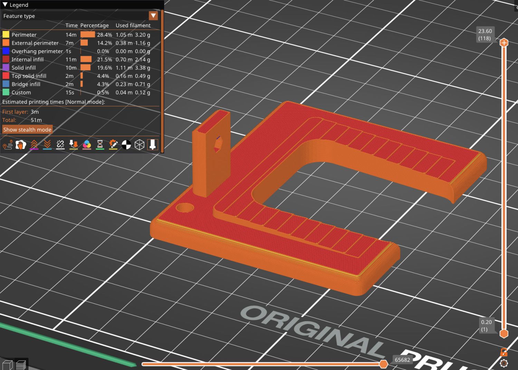Toggle color changes circles icon
Viewport: 518px width, 370px height.
[x=87, y=145]
